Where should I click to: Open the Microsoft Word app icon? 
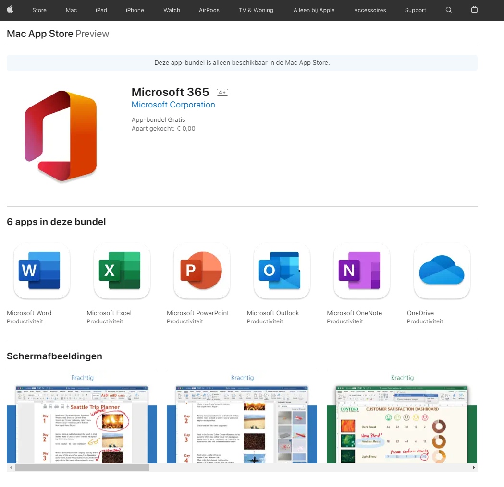click(x=42, y=271)
